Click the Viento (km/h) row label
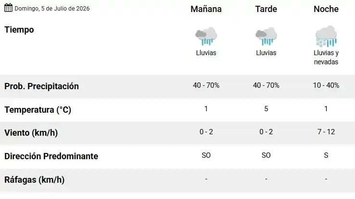Screen dimensions: 355x199 click(x=31, y=133)
